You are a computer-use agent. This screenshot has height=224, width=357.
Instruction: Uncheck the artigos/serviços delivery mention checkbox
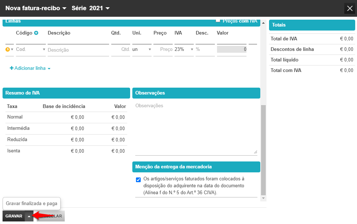point(138,180)
